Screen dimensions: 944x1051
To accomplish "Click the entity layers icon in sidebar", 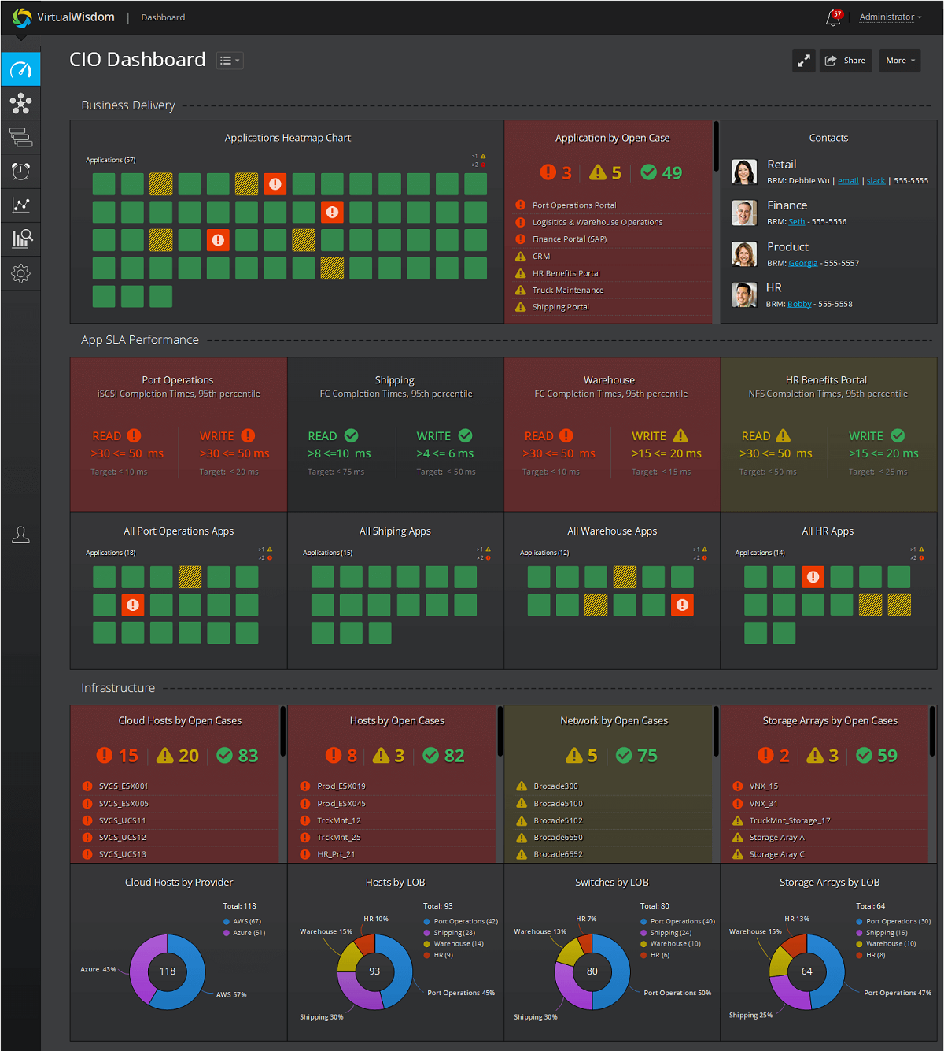I will pos(20,137).
